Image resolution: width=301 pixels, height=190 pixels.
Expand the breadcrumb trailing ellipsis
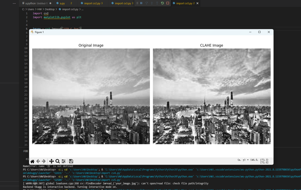click(83, 9)
